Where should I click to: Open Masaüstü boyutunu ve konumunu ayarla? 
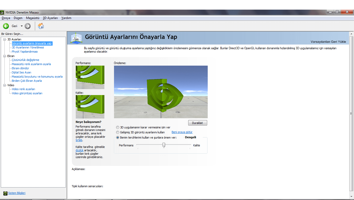pyautogui.click(x=37, y=77)
